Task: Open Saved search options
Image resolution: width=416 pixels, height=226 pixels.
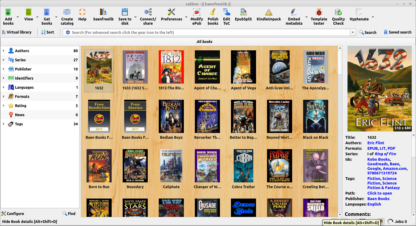Action: pos(398,32)
